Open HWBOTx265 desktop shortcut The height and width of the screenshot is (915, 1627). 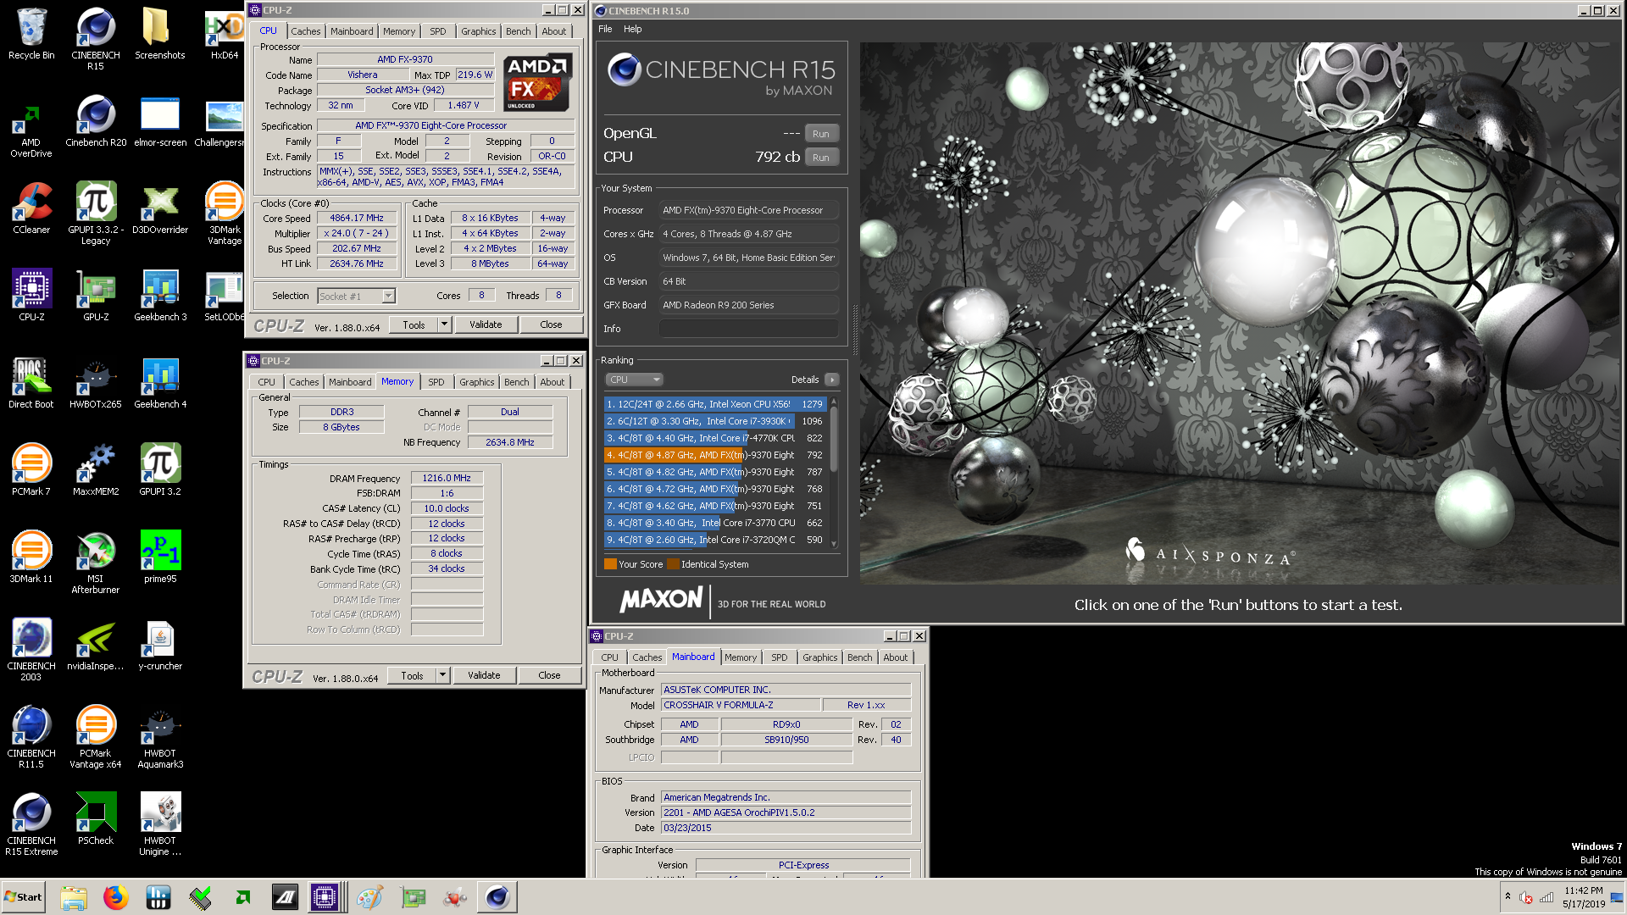[96, 383]
